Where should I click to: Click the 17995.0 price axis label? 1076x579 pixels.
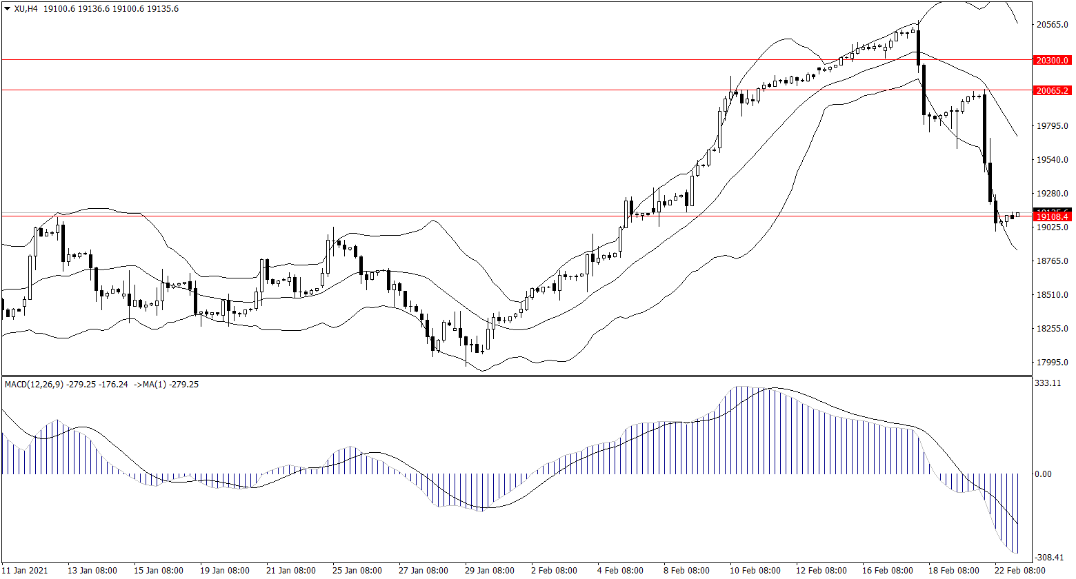1052,363
